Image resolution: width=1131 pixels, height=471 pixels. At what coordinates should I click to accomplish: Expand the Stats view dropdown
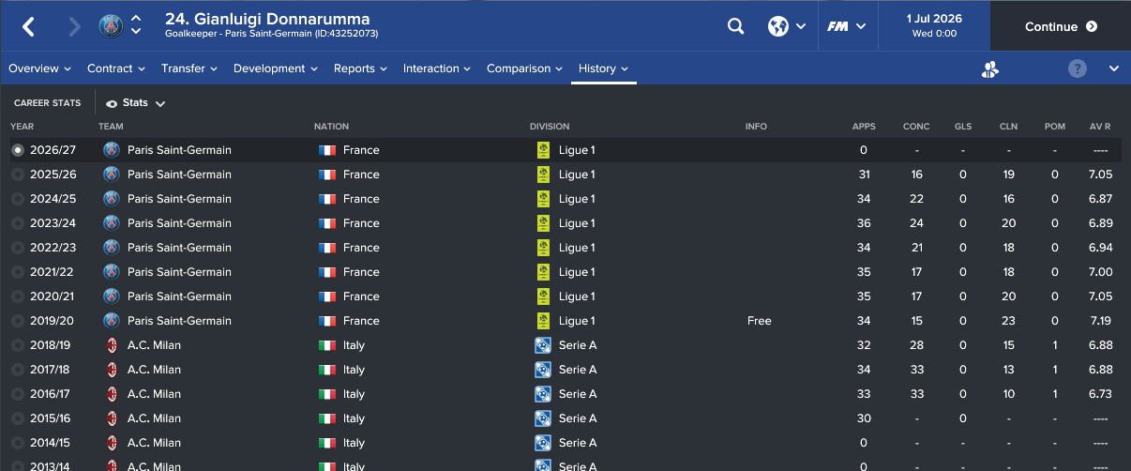tap(136, 103)
